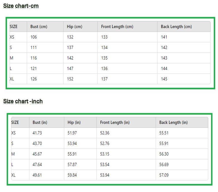Select the L bust value 47.64

click(x=37, y=164)
